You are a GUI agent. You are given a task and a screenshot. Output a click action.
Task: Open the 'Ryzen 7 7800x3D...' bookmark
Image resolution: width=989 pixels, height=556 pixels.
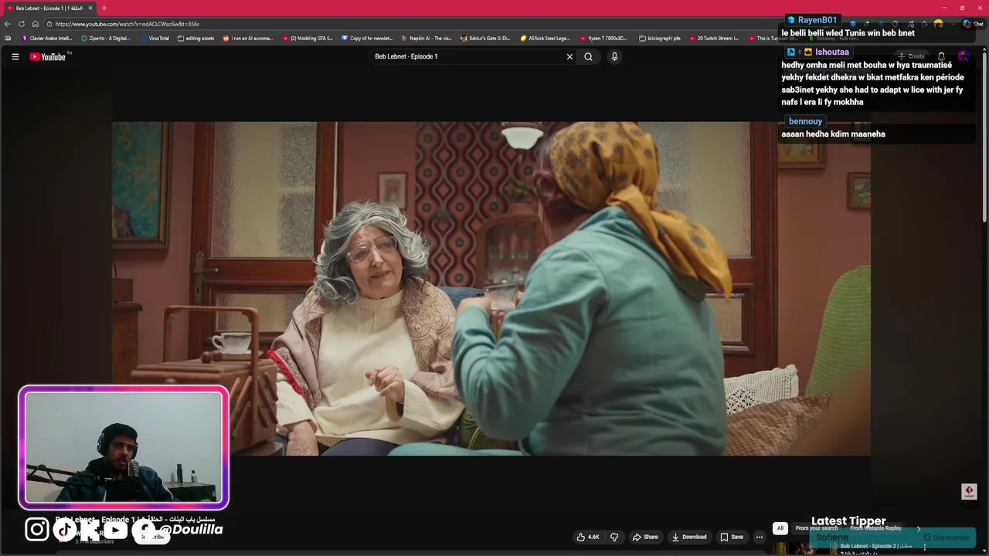604,38
